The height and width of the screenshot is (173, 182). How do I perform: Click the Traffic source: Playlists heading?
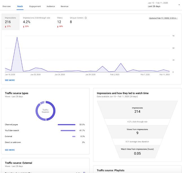111,170
